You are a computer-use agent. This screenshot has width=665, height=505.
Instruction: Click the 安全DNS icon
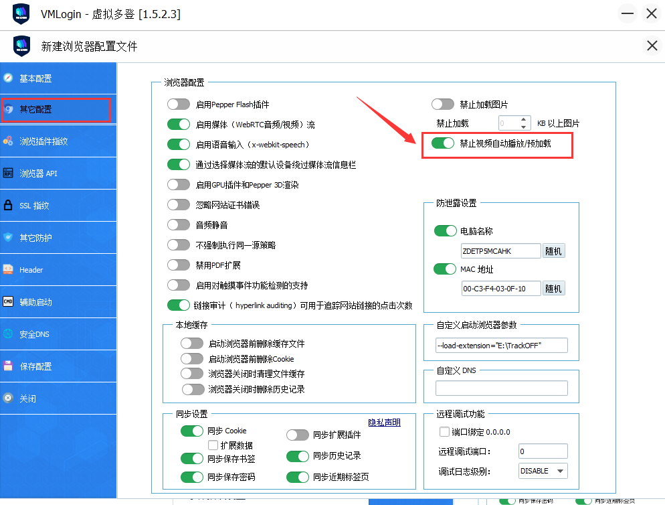[x=8, y=334]
